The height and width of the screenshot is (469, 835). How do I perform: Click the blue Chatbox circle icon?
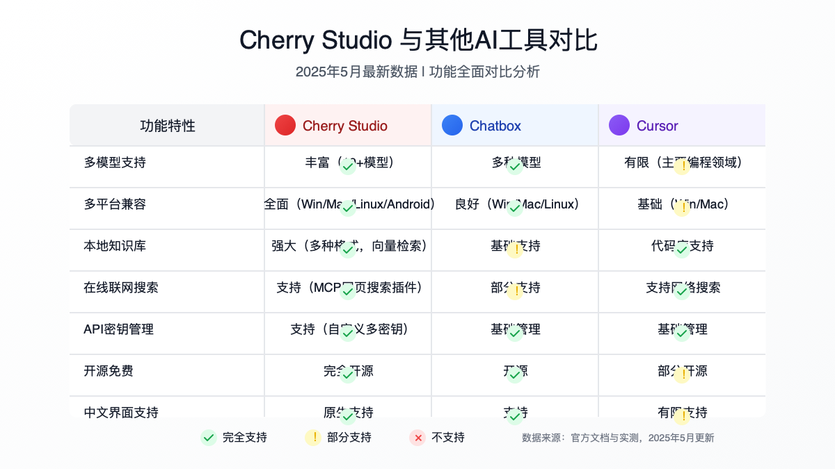[x=452, y=125]
